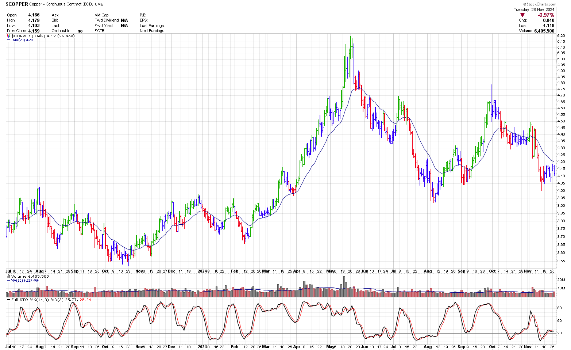Click the High value 4.179

[34, 20]
